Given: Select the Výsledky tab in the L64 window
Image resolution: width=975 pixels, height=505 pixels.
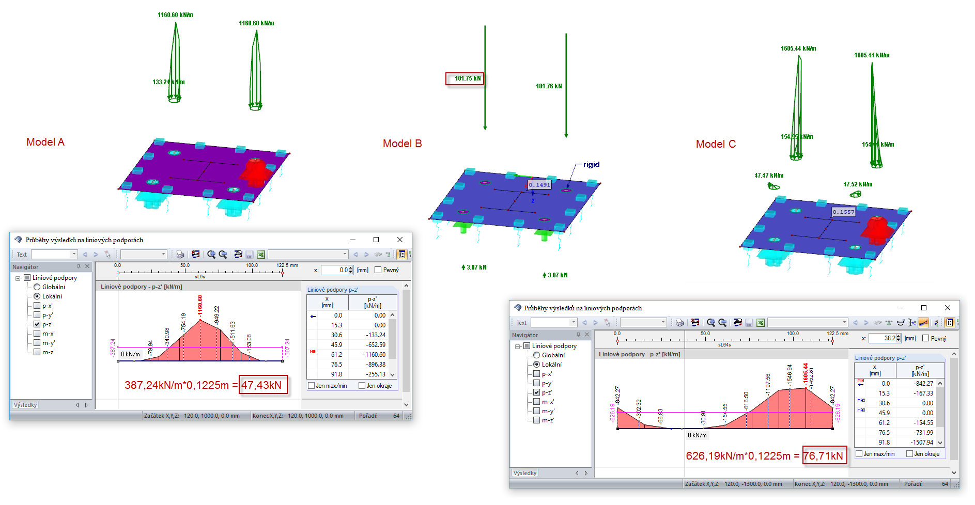Looking at the screenshot, I should pos(525,473).
